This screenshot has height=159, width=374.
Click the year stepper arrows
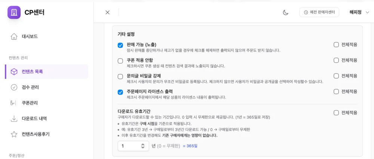coord(143,146)
